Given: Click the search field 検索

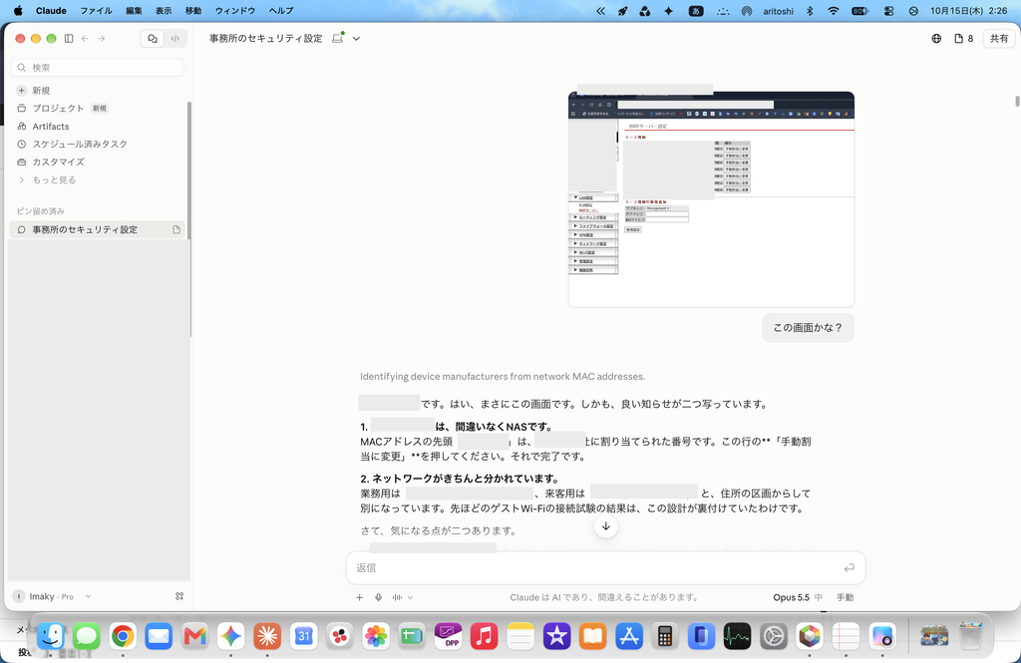Looking at the screenshot, I should tap(98, 67).
